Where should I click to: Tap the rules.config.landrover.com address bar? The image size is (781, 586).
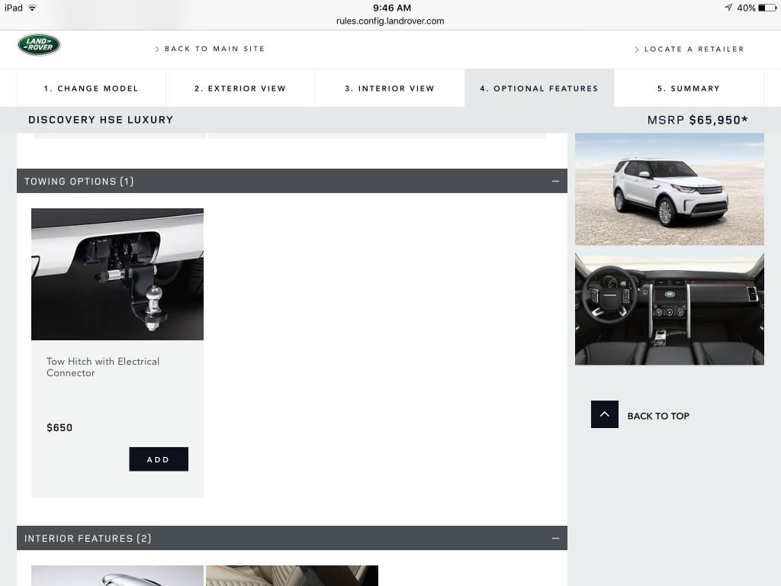point(390,21)
